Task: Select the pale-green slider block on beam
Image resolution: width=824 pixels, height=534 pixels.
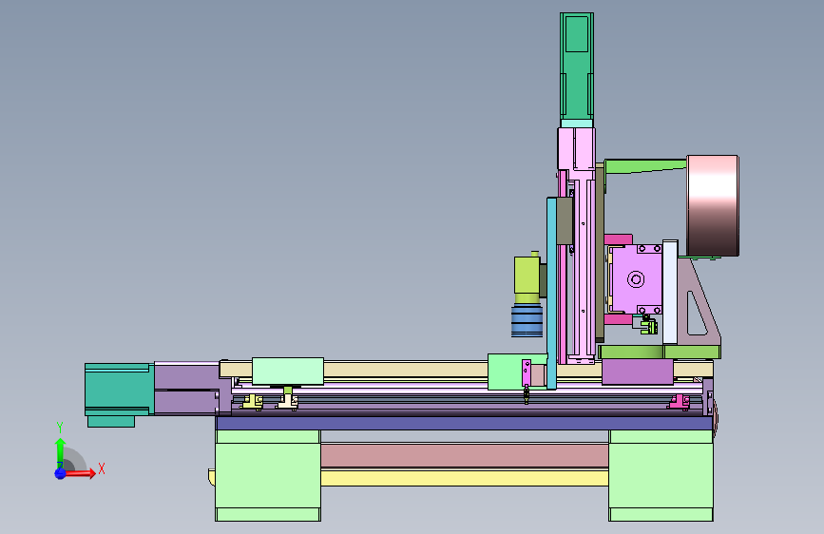Action: point(288,372)
